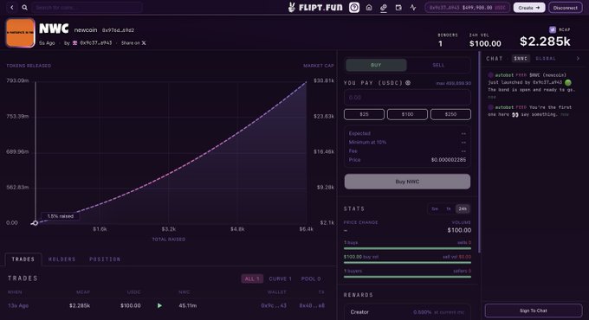
Task: Click the max amount link
Action: pyautogui.click(x=453, y=83)
